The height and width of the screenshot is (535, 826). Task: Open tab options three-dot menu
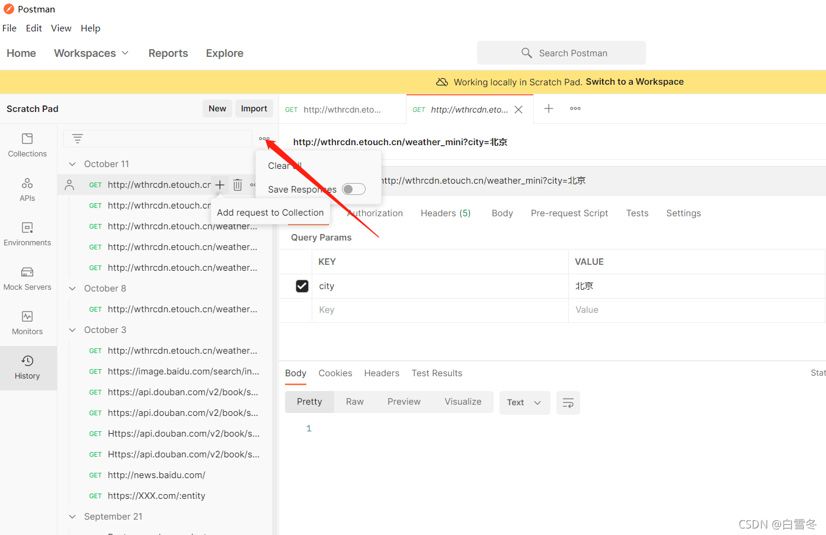click(x=575, y=108)
